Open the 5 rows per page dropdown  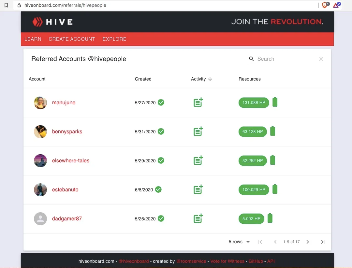(239, 242)
